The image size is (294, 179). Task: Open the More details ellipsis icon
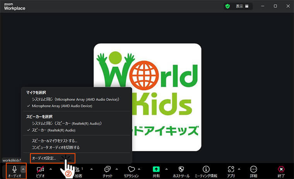click(x=253, y=169)
